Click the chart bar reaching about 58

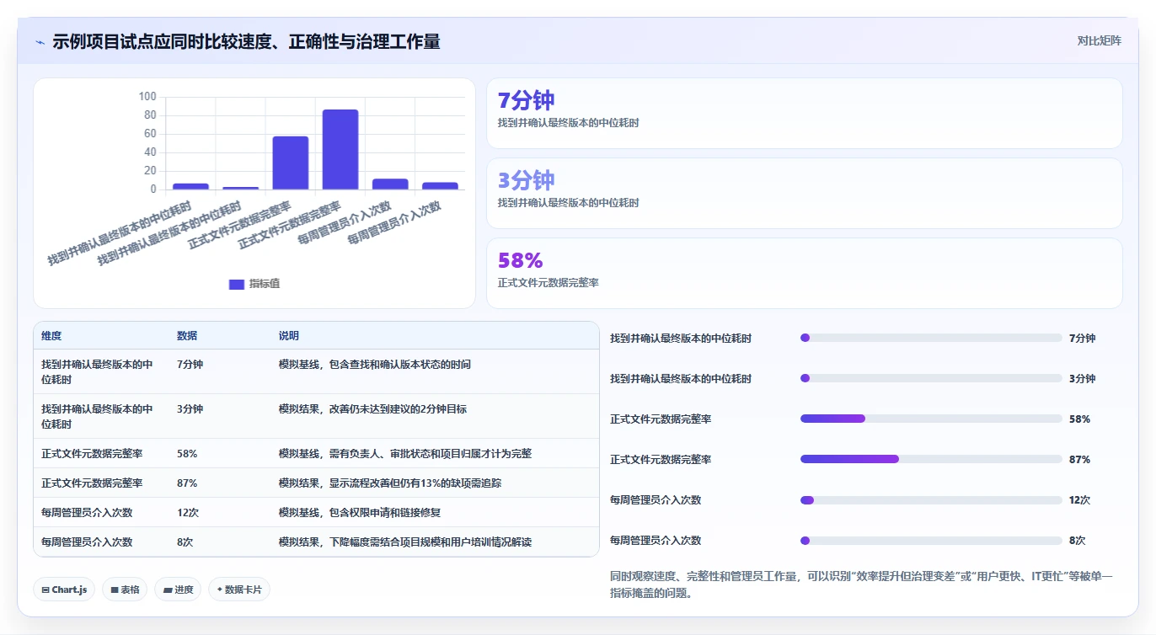coord(291,163)
